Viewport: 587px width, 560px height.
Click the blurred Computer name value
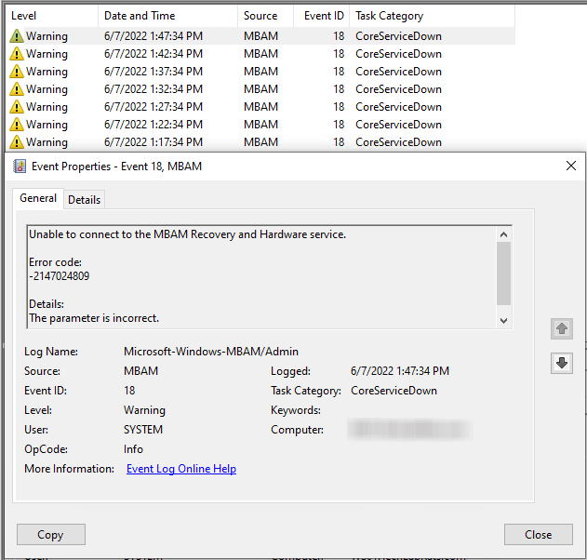coord(410,430)
